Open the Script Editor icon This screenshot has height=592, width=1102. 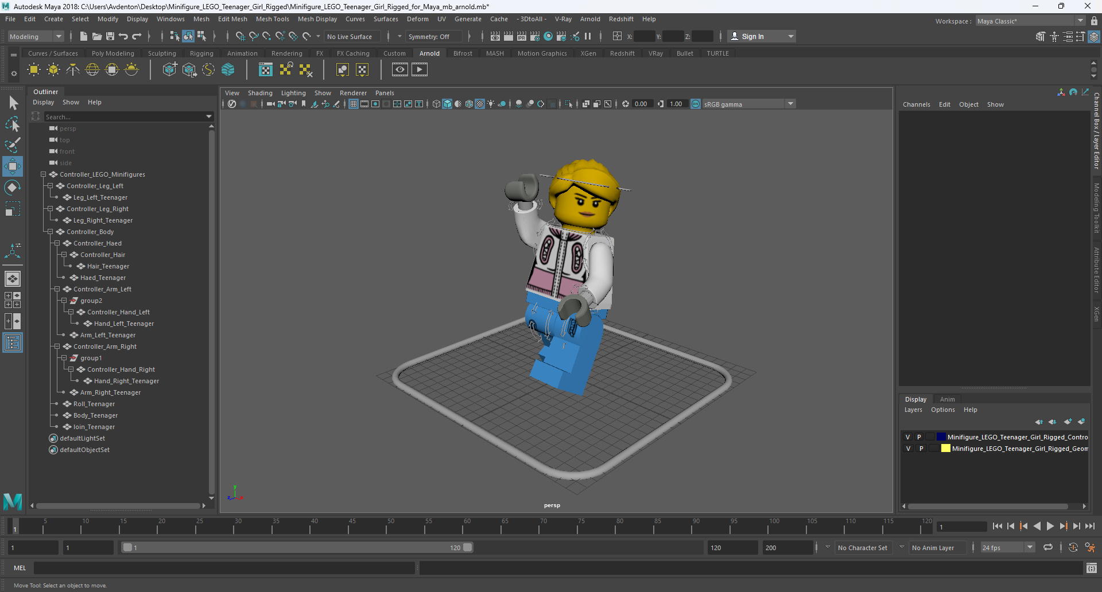1092,568
